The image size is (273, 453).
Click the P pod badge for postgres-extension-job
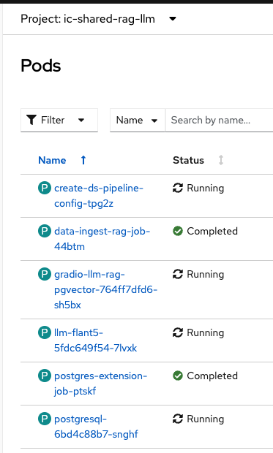tap(45, 376)
